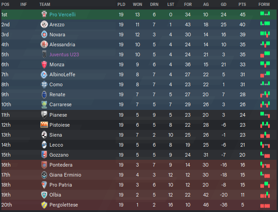Open the Pro Vercelli team link
This screenshot has width=278, height=212.
tap(63, 15)
